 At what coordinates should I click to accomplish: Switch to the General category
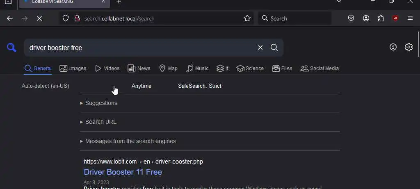[x=38, y=68]
